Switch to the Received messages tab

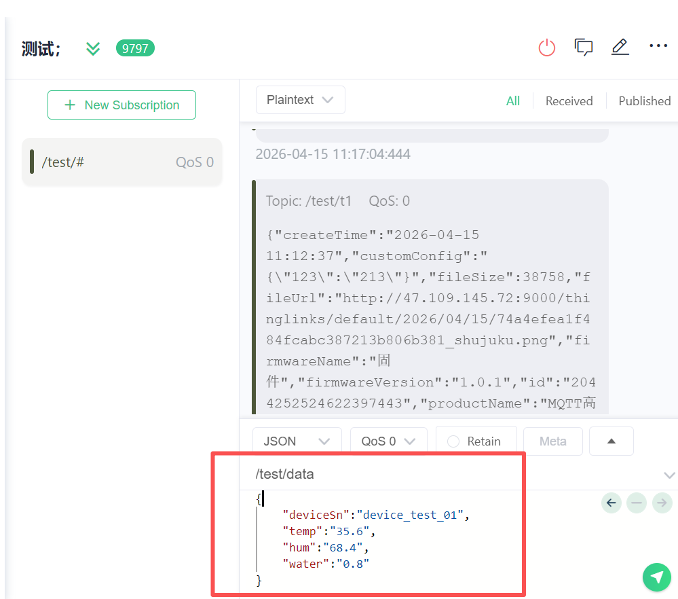point(569,101)
